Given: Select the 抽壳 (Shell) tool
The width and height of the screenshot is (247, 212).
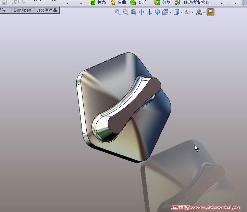Looking at the screenshot, I should click(x=98, y=2).
